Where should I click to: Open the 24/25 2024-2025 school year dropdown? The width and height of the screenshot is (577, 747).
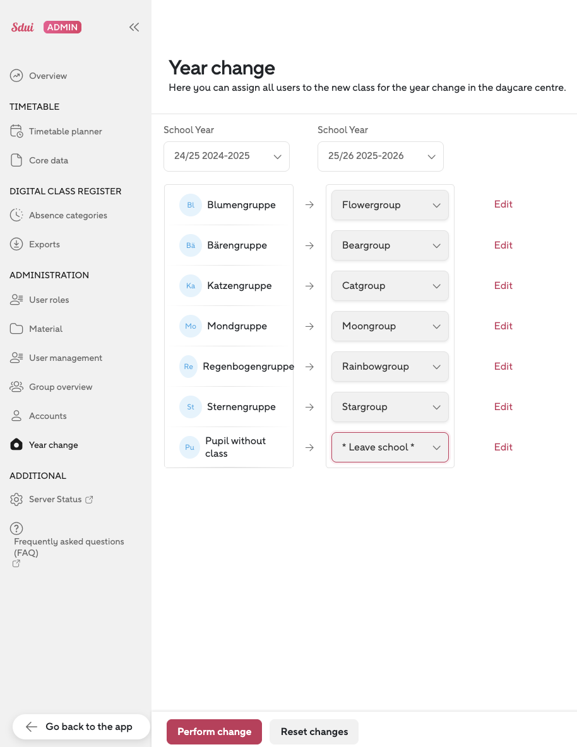226,156
